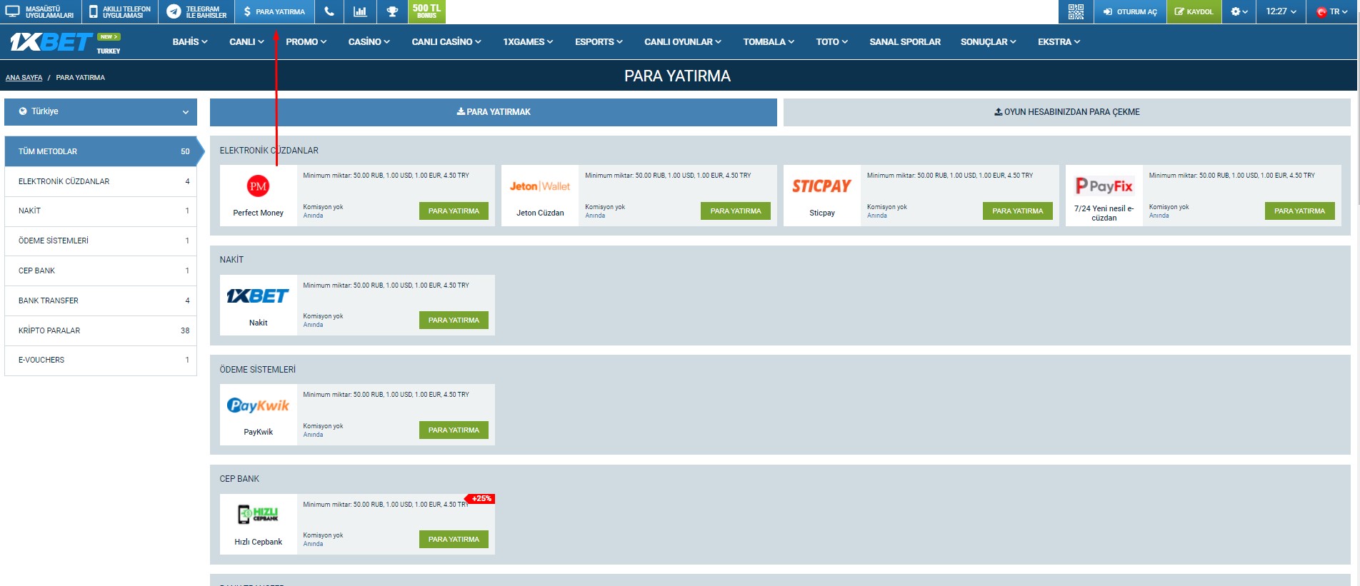1360x586 pixels.
Task: Click the 1XBET logo in header
Action: pos(51,42)
